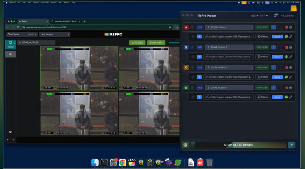The width and height of the screenshot is (305, 169).
Task: Bookmark this page with the star icon
Action: click(170, 27)
